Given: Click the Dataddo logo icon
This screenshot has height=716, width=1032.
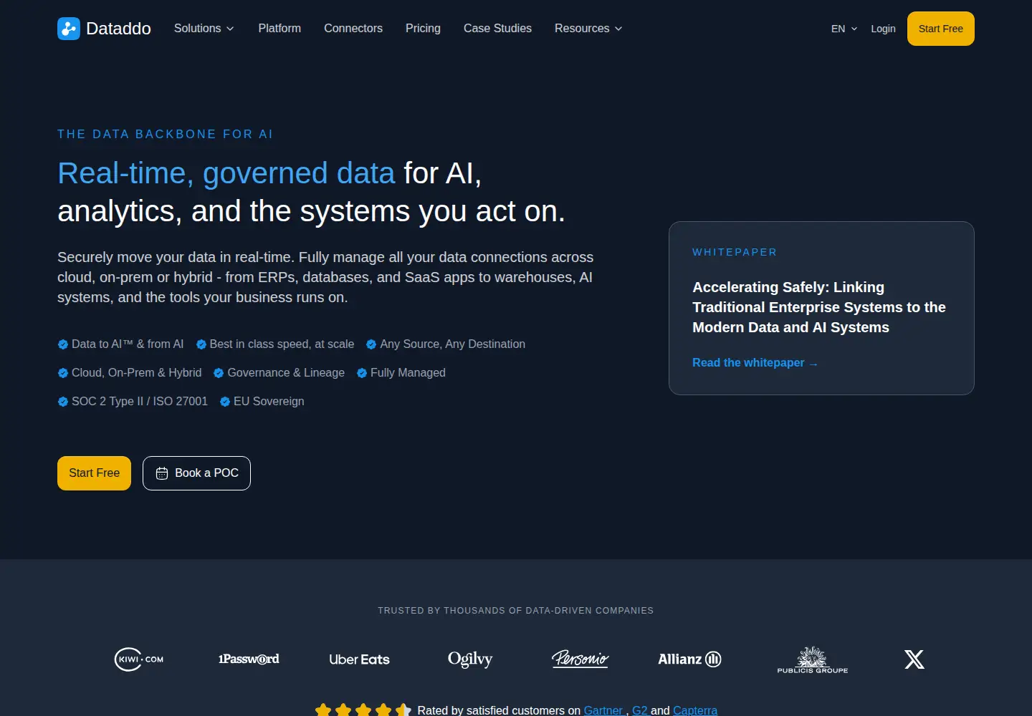Looking at the screenshot, I should (x=69, y=29).
